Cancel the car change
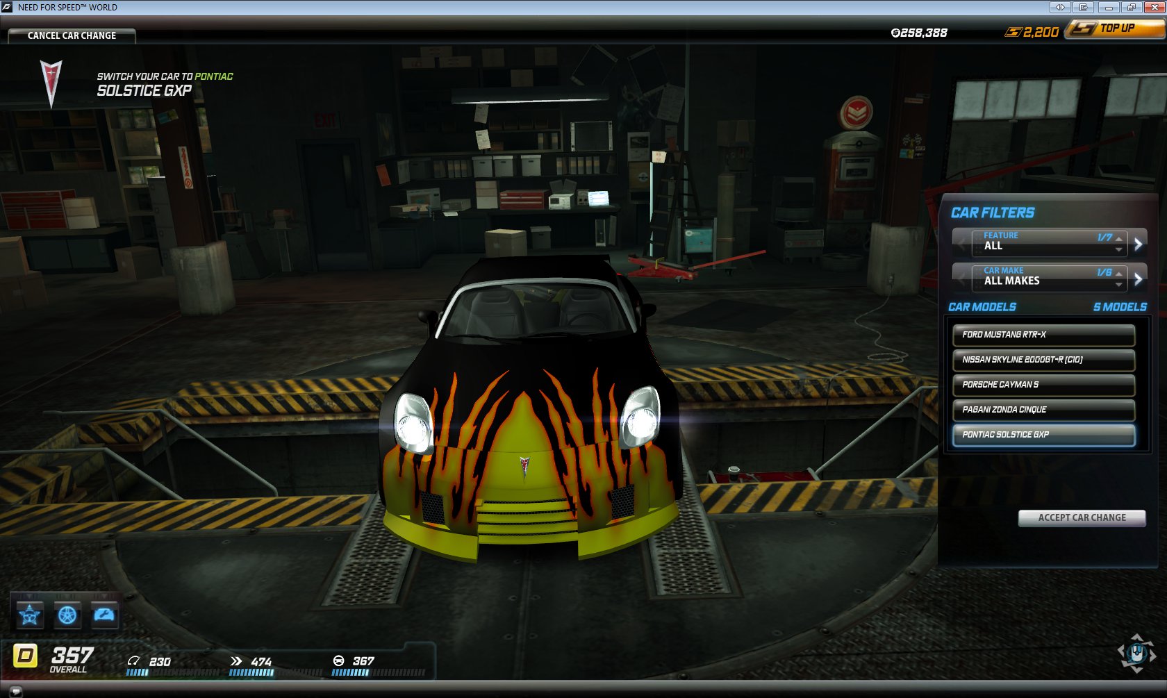Image resolution: width=1167 pixels, height=698 pixels. (x=72, y=35)
